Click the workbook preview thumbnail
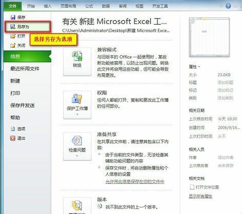The height and width of the screenshot is (214, 242). pyautogui.click(x=209, y=37)
